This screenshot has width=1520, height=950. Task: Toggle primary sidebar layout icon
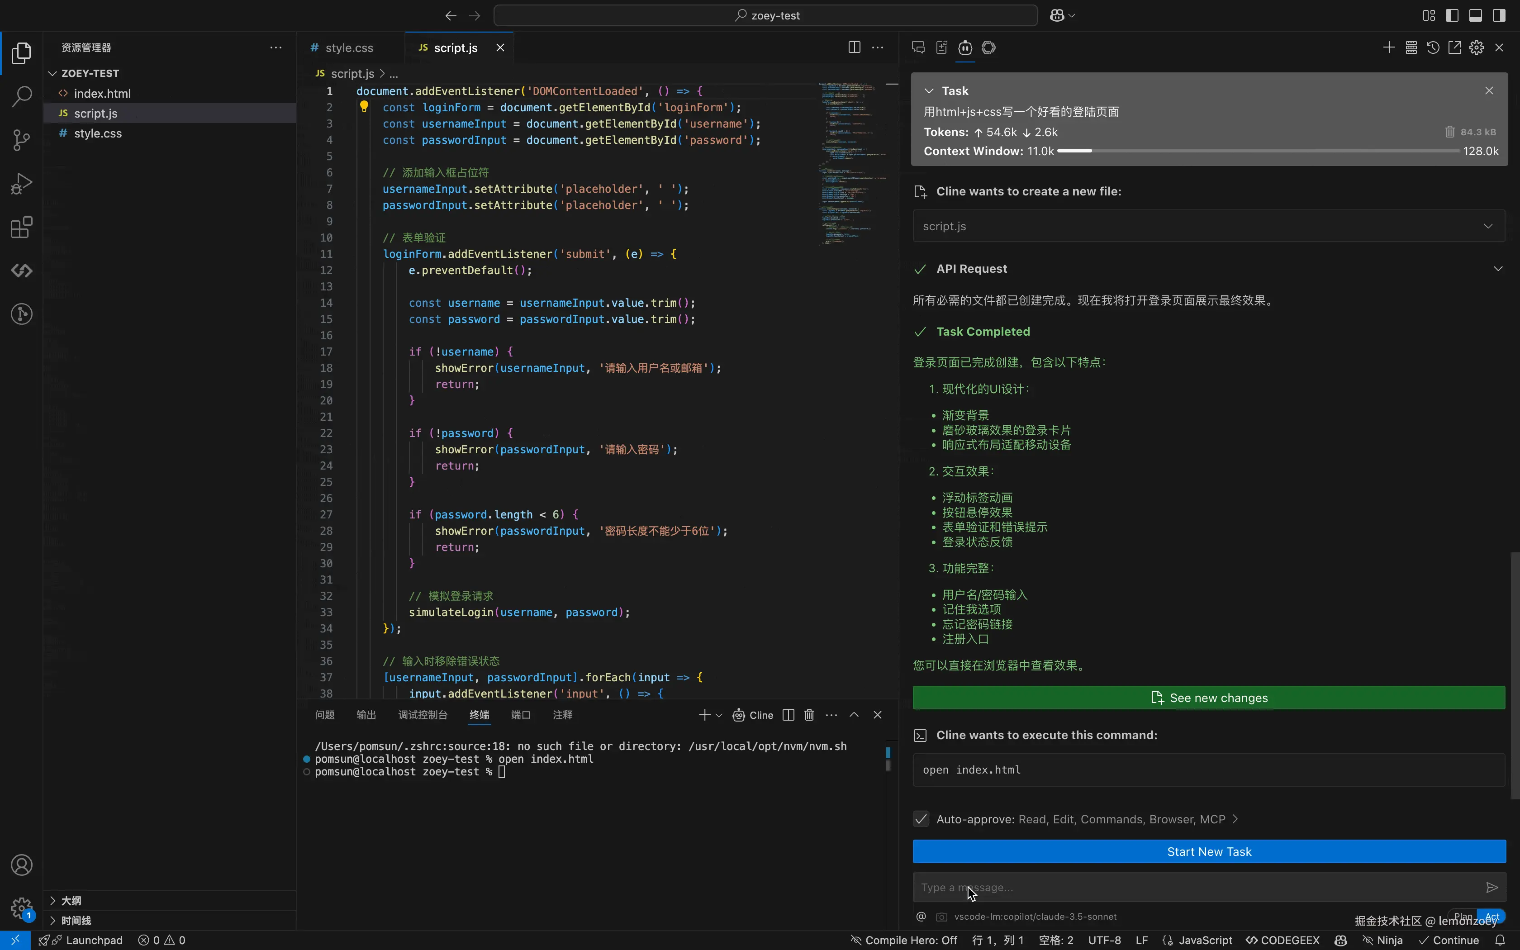[x=1452, y=16]
